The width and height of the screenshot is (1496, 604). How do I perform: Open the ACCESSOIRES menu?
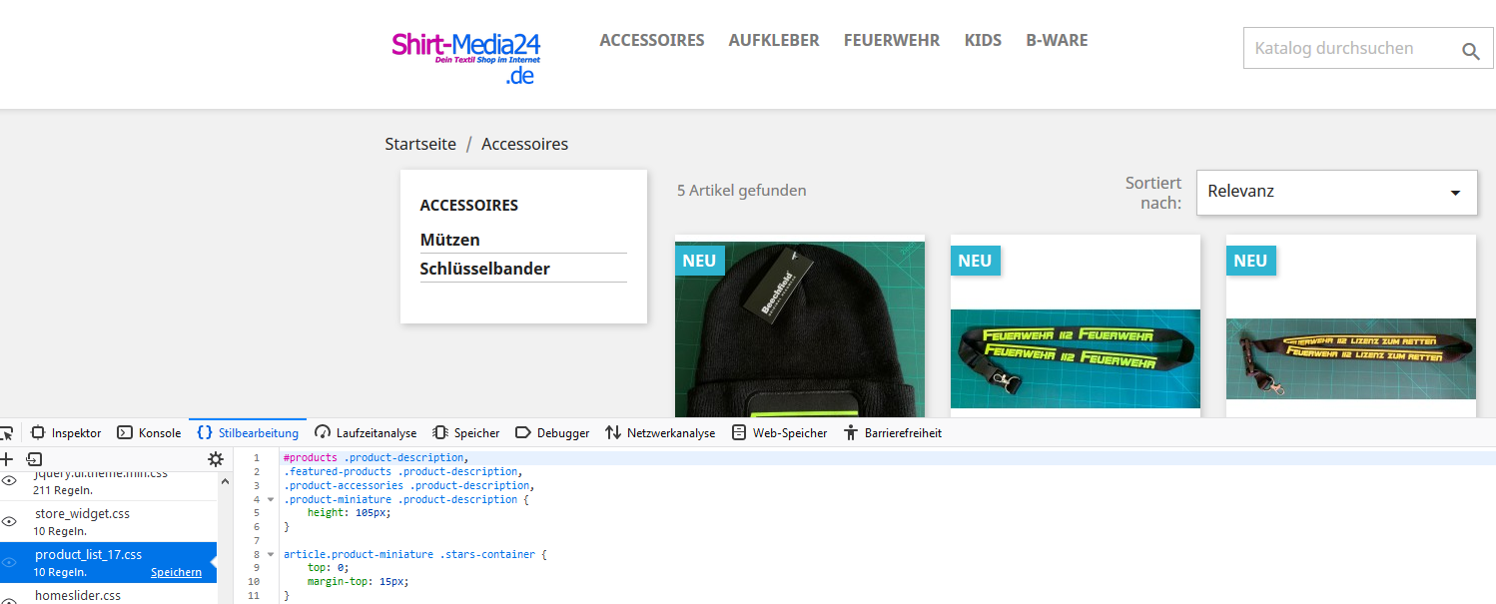coord(652,41)
